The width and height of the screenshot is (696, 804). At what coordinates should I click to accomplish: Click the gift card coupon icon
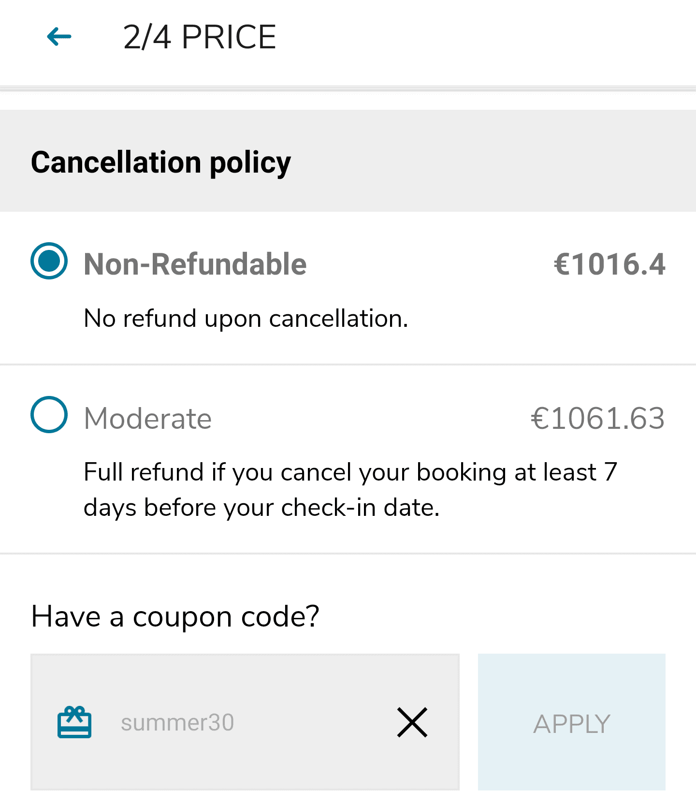coord(74,722)
